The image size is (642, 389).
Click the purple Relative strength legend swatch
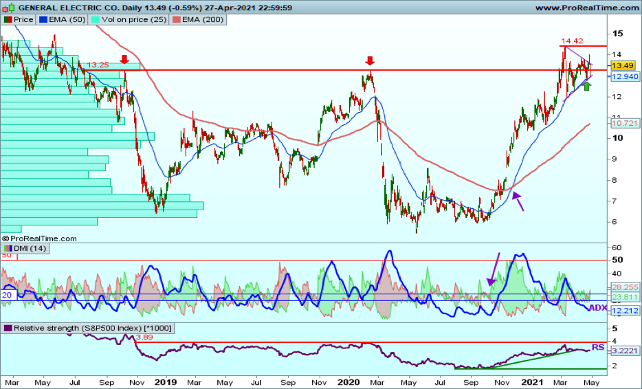coord(8,328)
